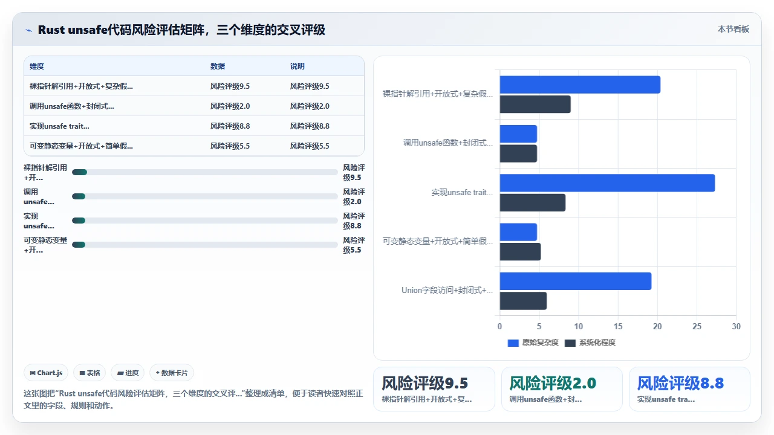Click the description paragraph starting 这张图把
Viewport: 774px width, 435px height.
[x=193, y=399]
